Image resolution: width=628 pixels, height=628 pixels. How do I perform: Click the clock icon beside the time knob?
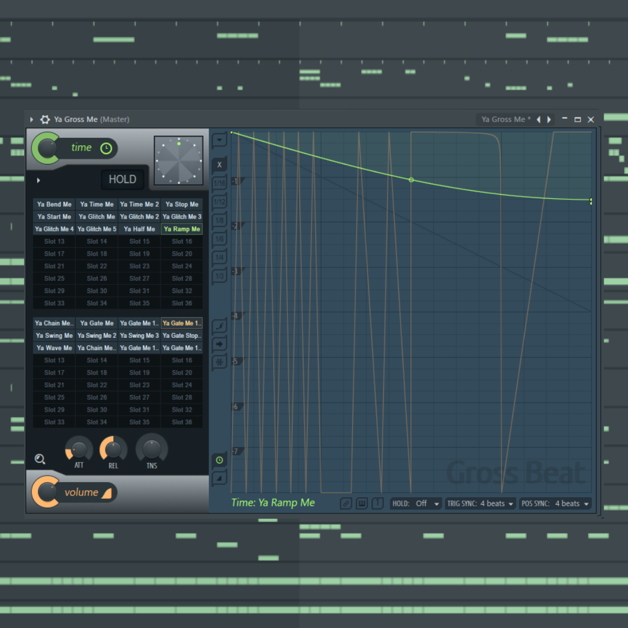[106, 148]
